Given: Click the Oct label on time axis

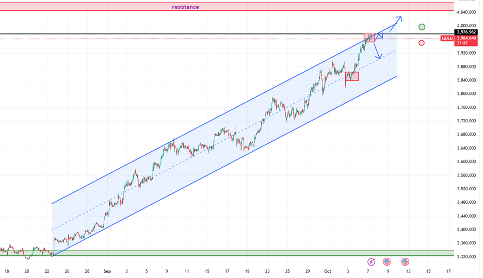Looking at the screenshot, I should 328,271.
